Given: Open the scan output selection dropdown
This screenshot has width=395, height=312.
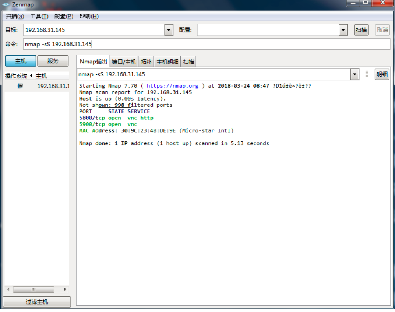Looking at the screenshot, I should click(355, 74).
